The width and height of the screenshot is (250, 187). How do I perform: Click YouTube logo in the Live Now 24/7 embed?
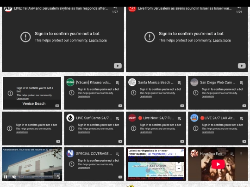[182, 141]
